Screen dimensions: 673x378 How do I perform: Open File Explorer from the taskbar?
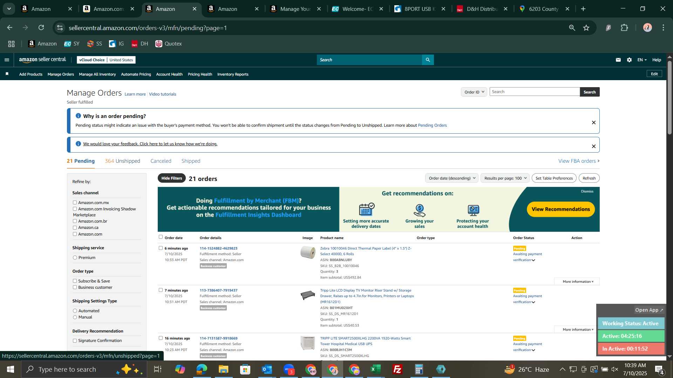223,369
